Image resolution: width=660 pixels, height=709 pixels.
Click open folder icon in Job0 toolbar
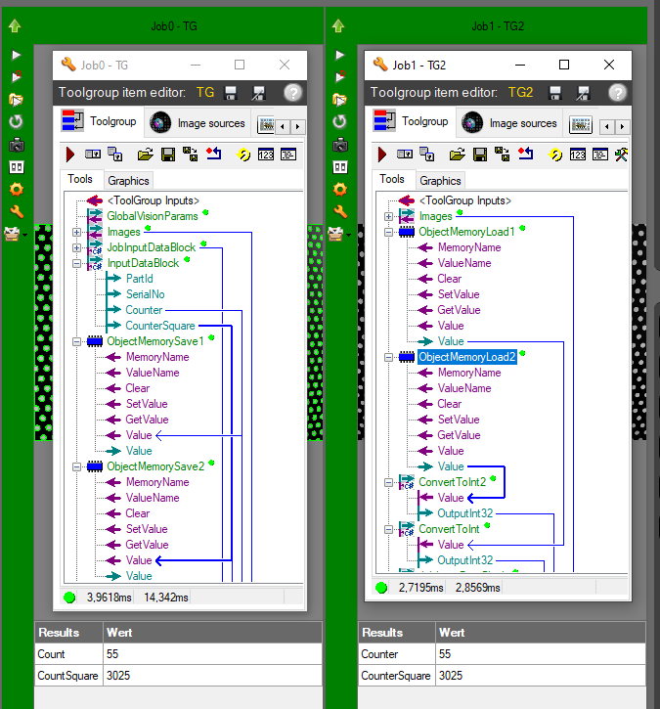coord(145,155)
